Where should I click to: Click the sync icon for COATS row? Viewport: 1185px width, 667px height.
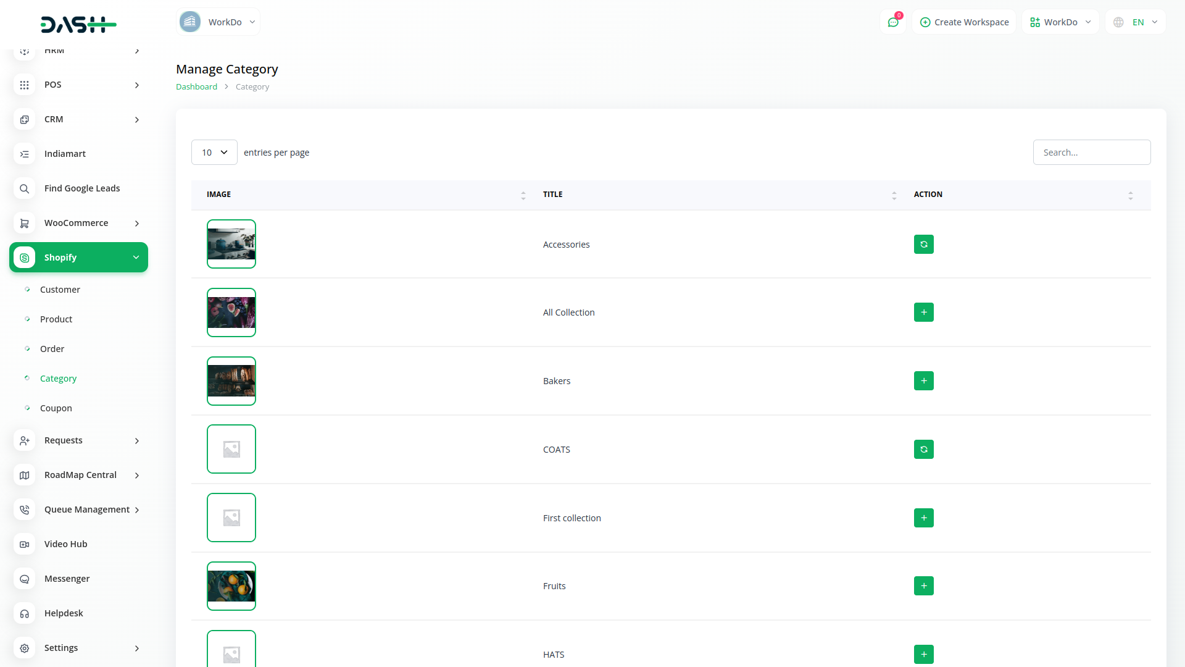(x=923, y=450)
